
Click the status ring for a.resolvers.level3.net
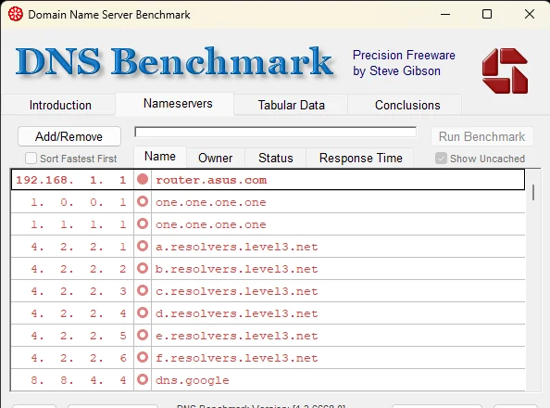click(143, 246)
